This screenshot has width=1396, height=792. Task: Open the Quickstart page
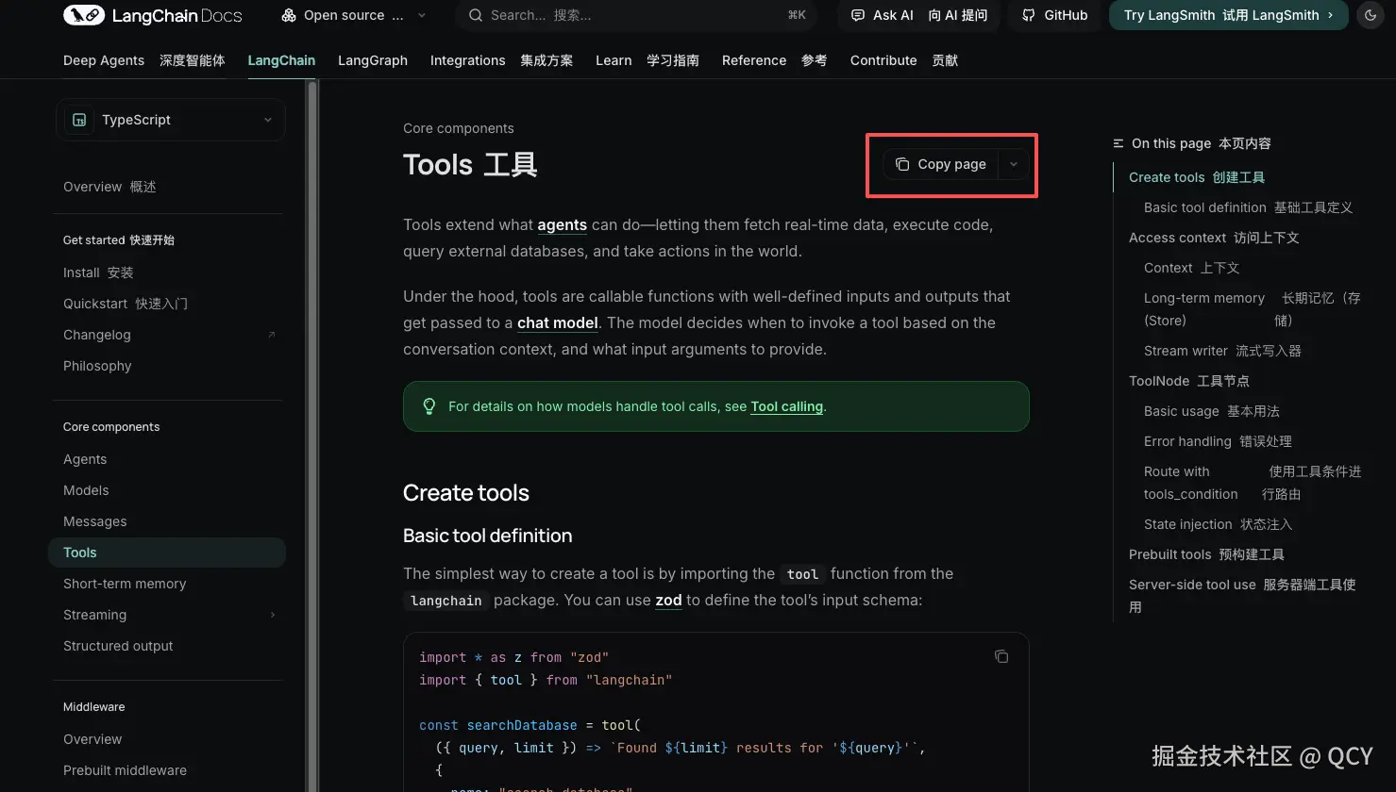(x=126, y=304)
